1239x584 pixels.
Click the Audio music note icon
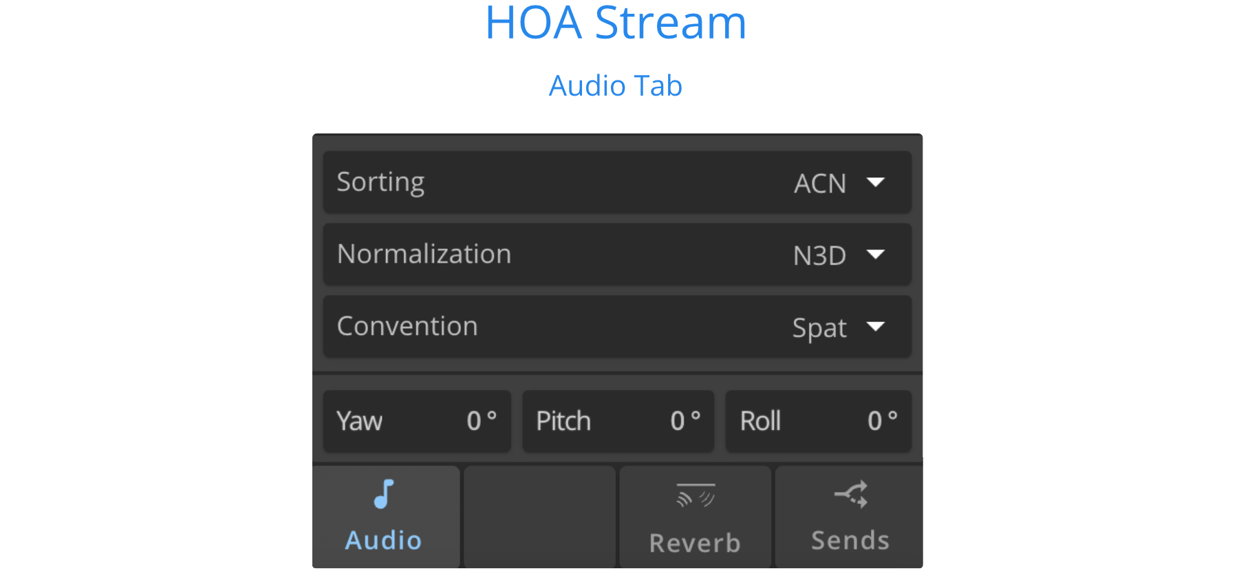click(384, 494)
